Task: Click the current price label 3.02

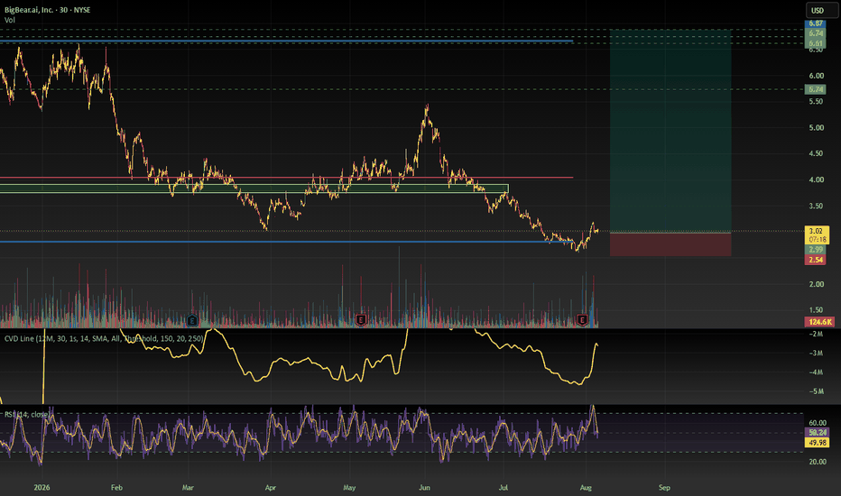Action: (x=816, y=231)
